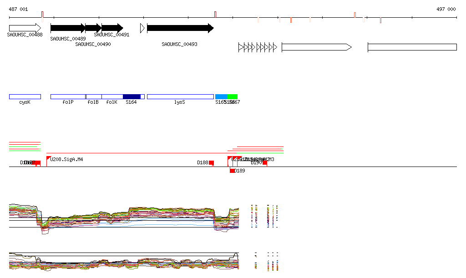Select the unlabeled white arrow after triangle cluster
Screen dimensions: 466x278
[316, 47]
